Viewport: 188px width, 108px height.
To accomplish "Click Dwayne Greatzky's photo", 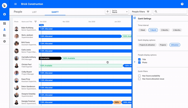I will (16, 95).
